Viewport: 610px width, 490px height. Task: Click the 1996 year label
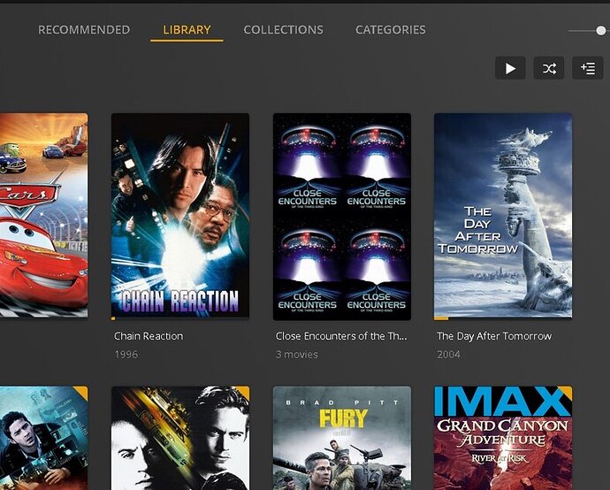point(126,355)
